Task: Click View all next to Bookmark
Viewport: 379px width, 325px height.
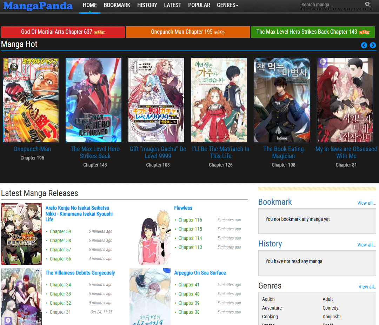Action: (x=366, y=203)
